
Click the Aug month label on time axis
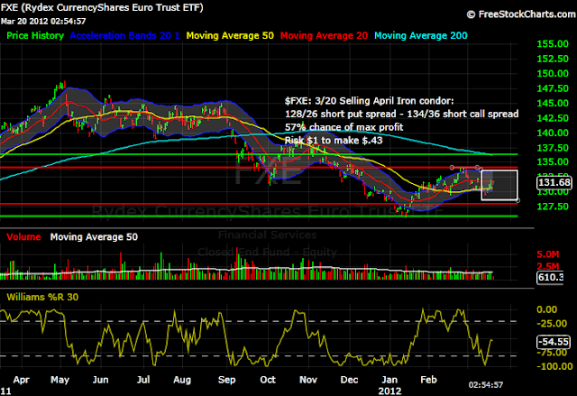point(182,380)
